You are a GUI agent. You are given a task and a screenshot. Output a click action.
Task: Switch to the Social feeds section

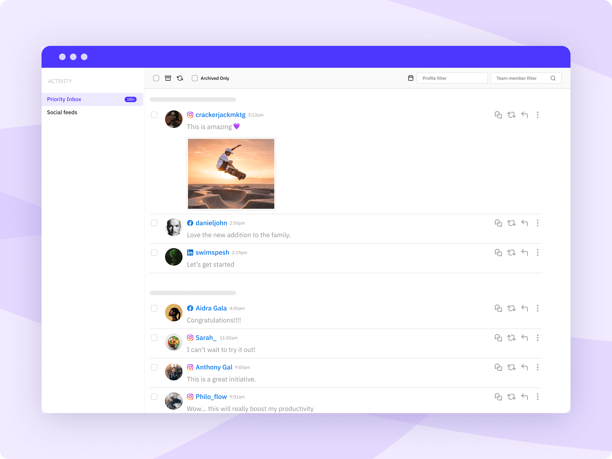(x=62, y=112)
